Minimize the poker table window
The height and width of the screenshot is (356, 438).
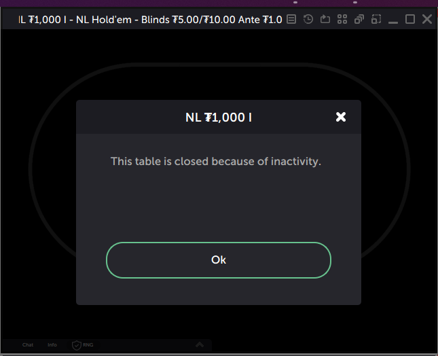[393, 20]
